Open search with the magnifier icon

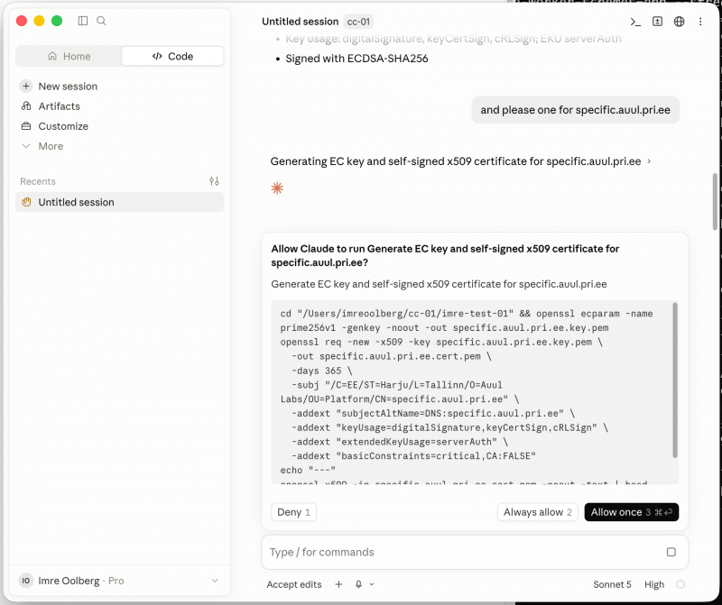101,21
